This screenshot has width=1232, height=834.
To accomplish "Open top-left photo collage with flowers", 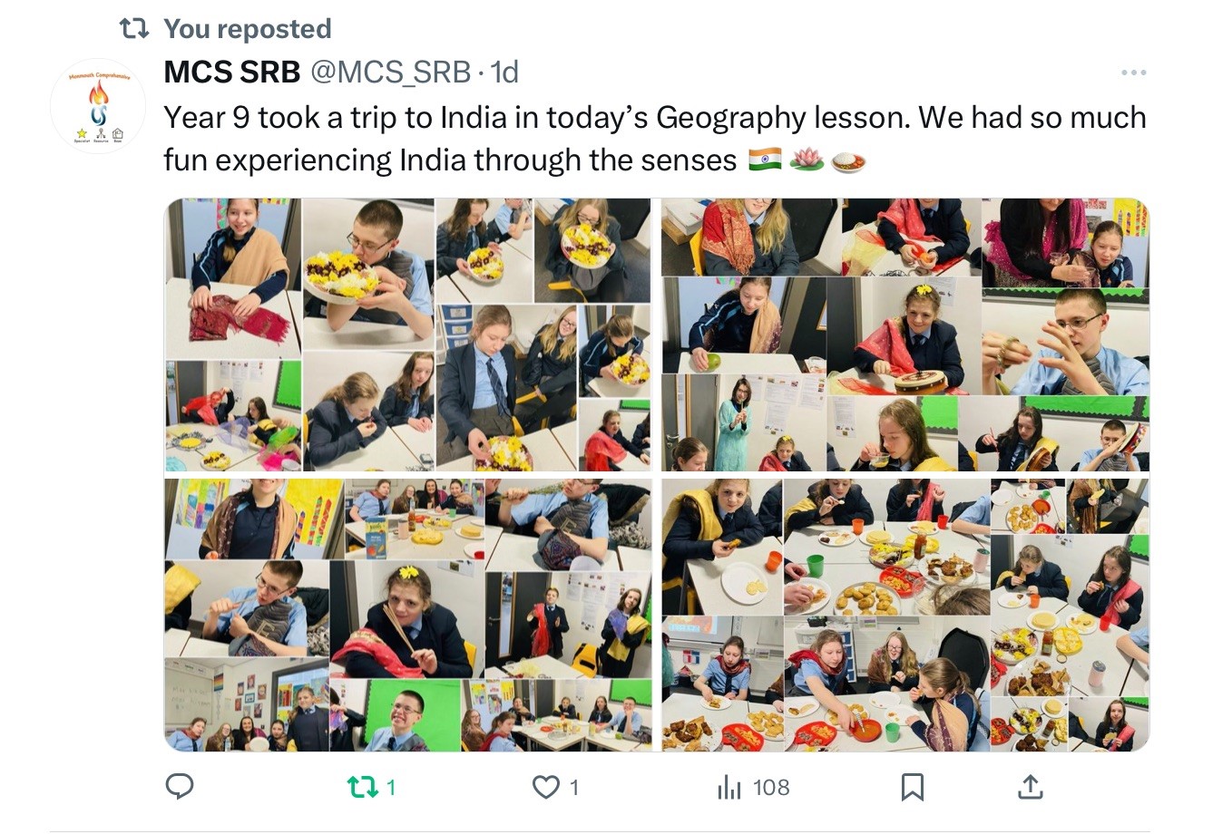I will click(x=407, y=335).
